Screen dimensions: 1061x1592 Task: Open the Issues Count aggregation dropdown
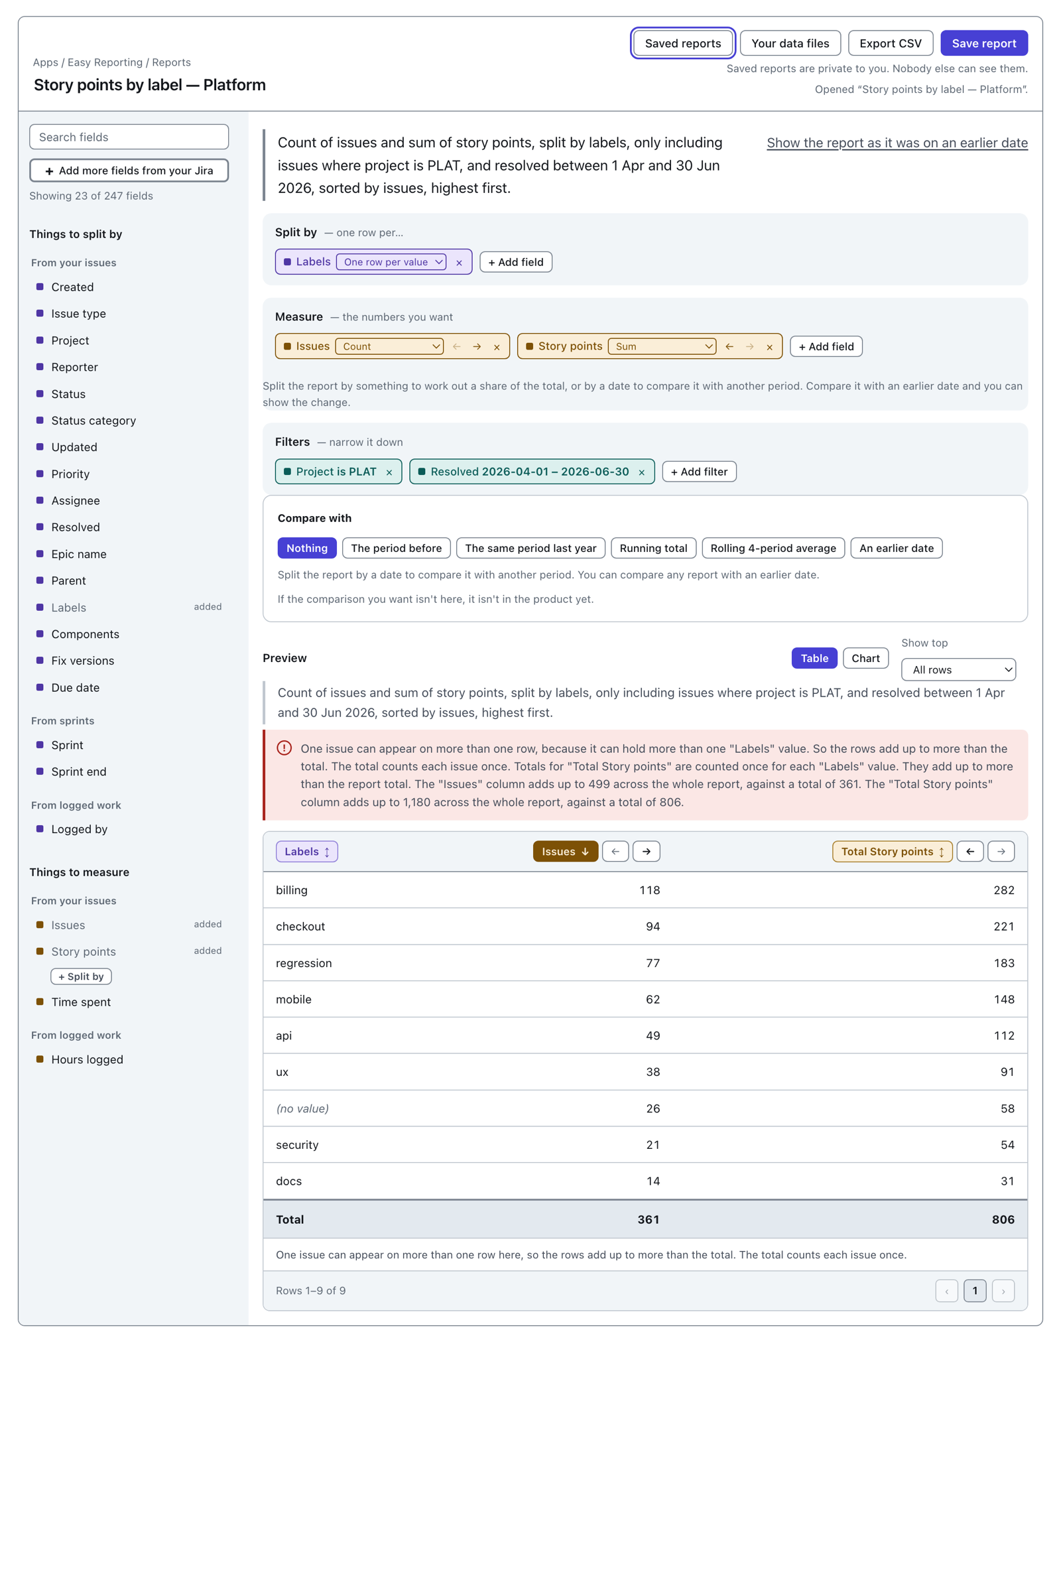pyautogui.click(x=389, y=346)
